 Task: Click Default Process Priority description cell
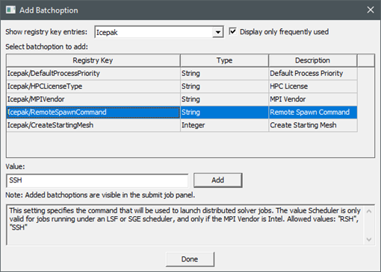tap(313, 73)
